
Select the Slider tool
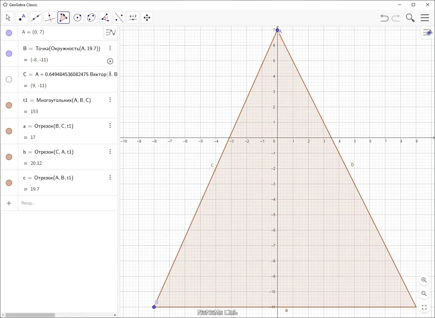point(133,18)
